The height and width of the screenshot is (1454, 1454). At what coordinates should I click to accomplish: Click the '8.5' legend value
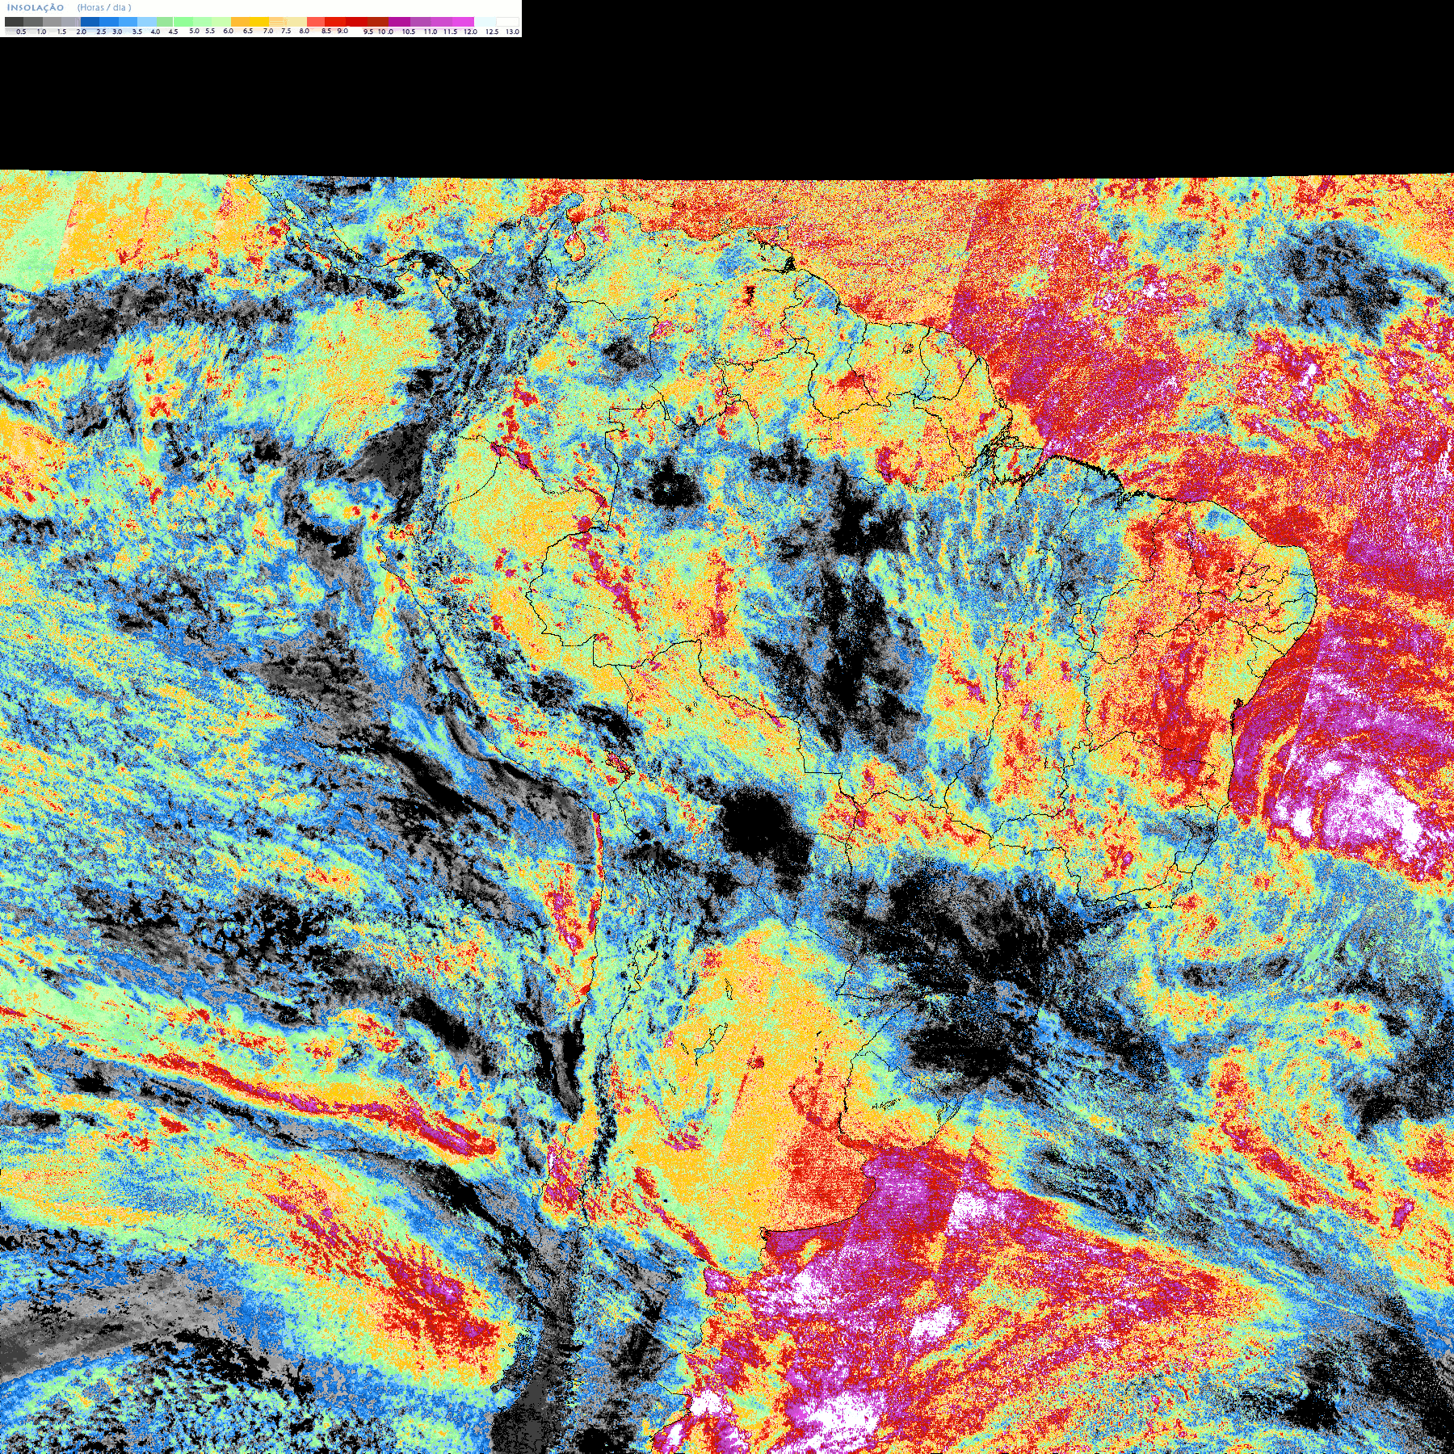326,31
